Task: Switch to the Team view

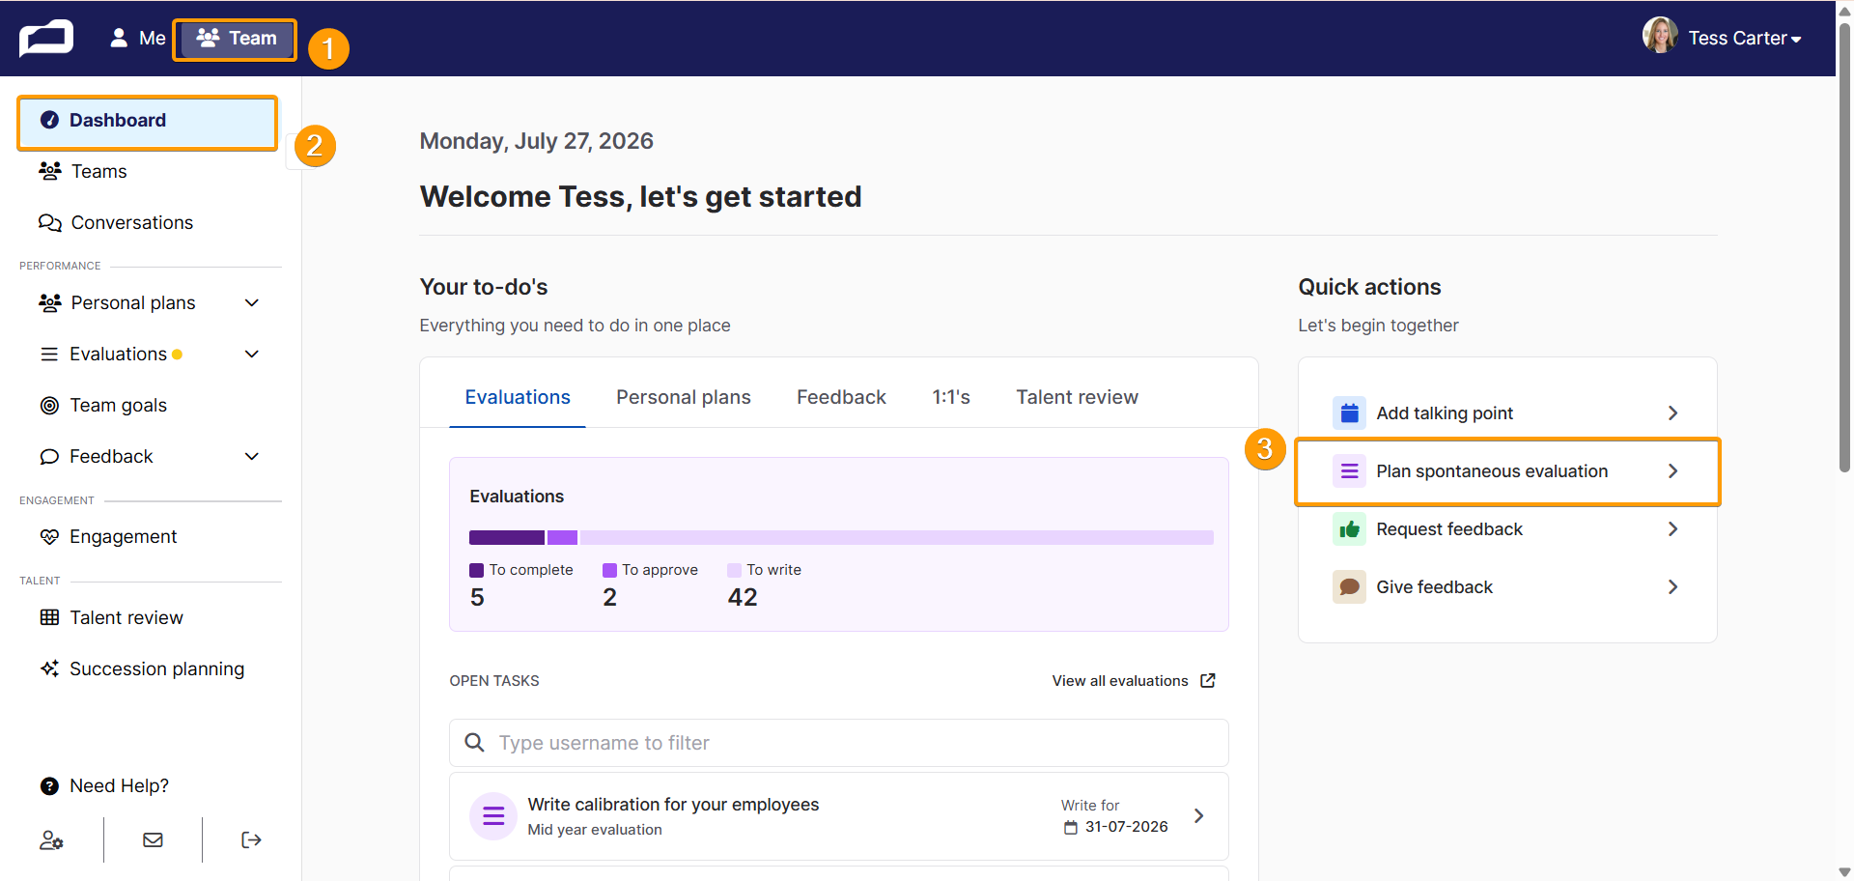Action: [236, 39]
